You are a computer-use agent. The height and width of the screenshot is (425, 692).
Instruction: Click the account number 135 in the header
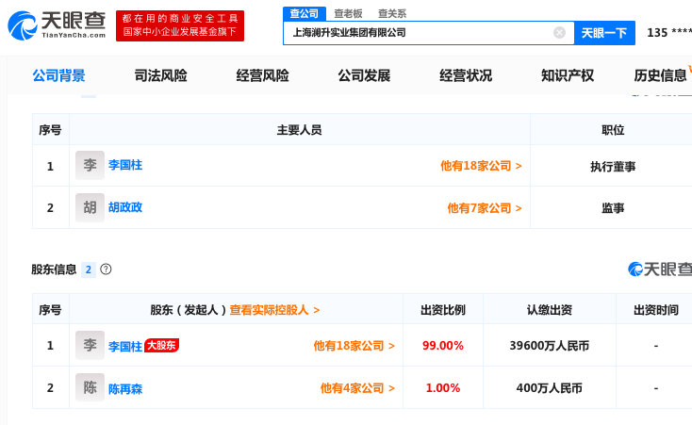pos(669,33)
